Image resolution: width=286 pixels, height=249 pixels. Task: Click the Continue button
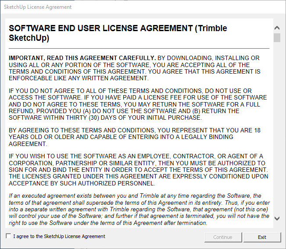(223, 237)
